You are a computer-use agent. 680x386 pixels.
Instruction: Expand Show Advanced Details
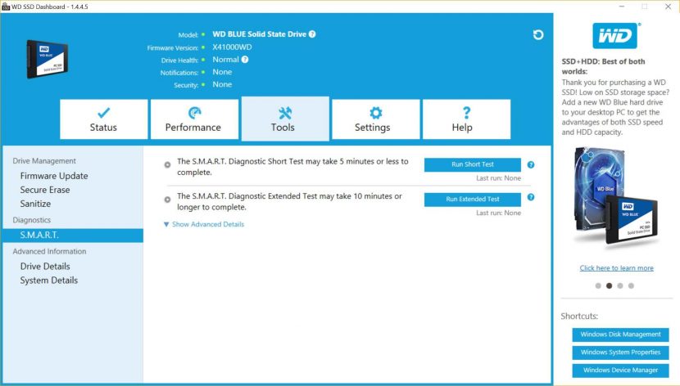click(204, 224)
